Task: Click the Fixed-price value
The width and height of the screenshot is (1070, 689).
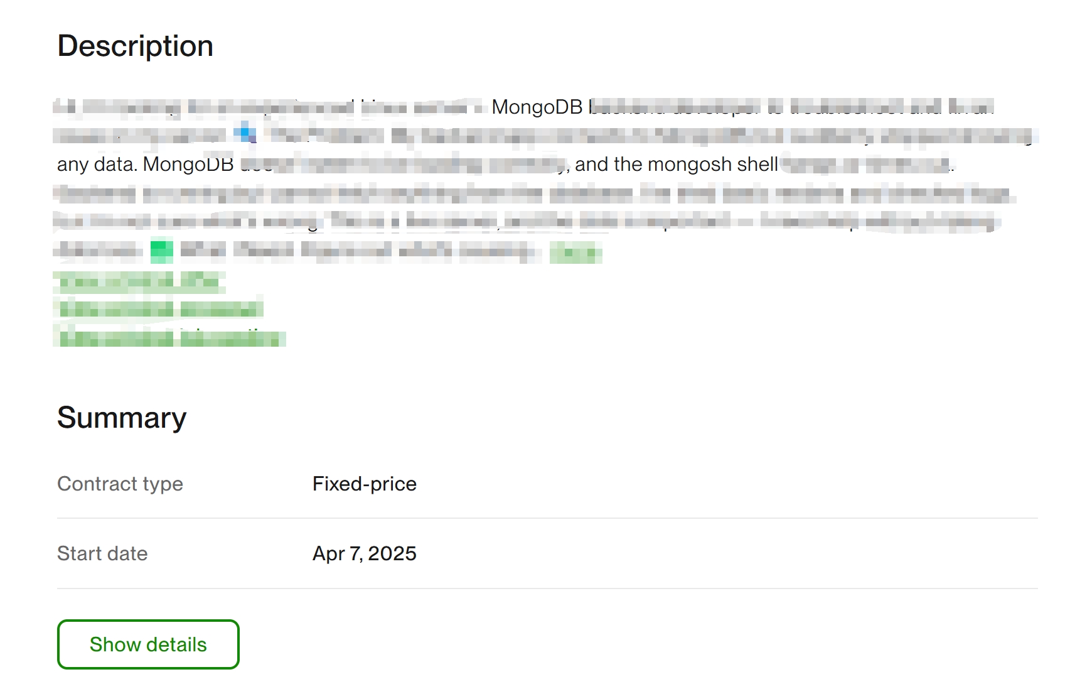Action: 364,484
